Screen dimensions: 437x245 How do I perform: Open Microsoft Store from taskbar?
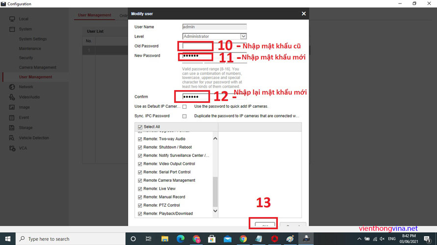point(212,239)
